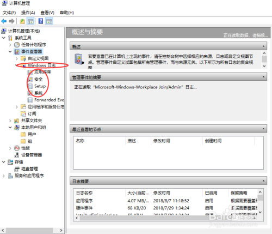272x234 pixels.
Task: Click the Setup log icon
Action: coord(30,86)
